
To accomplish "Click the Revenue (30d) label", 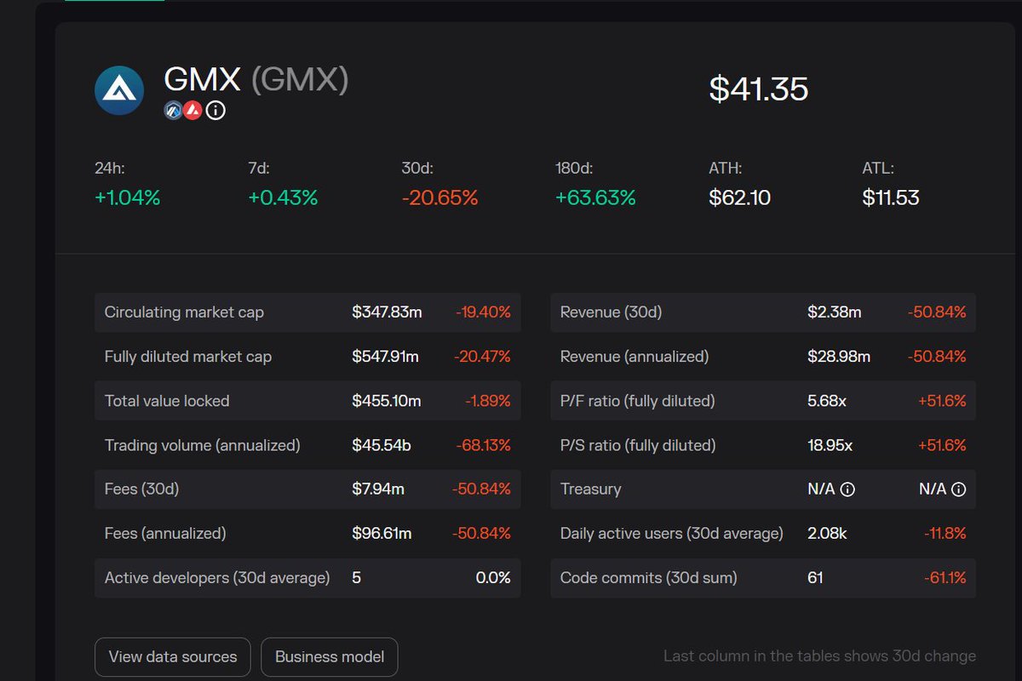I will (x=611, y=312).
